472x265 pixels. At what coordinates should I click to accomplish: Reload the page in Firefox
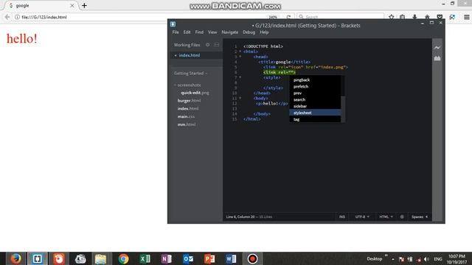click(288, 17)
